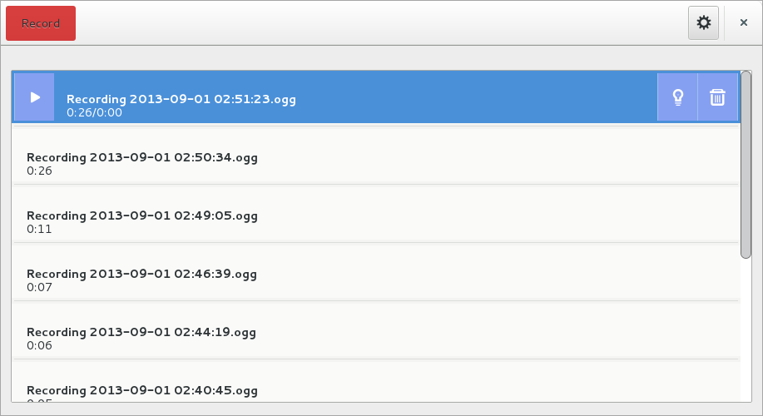Highlight Recording 2013-09-01 02:44:19.ogg
763x416 pixels.
click(141, 332)
